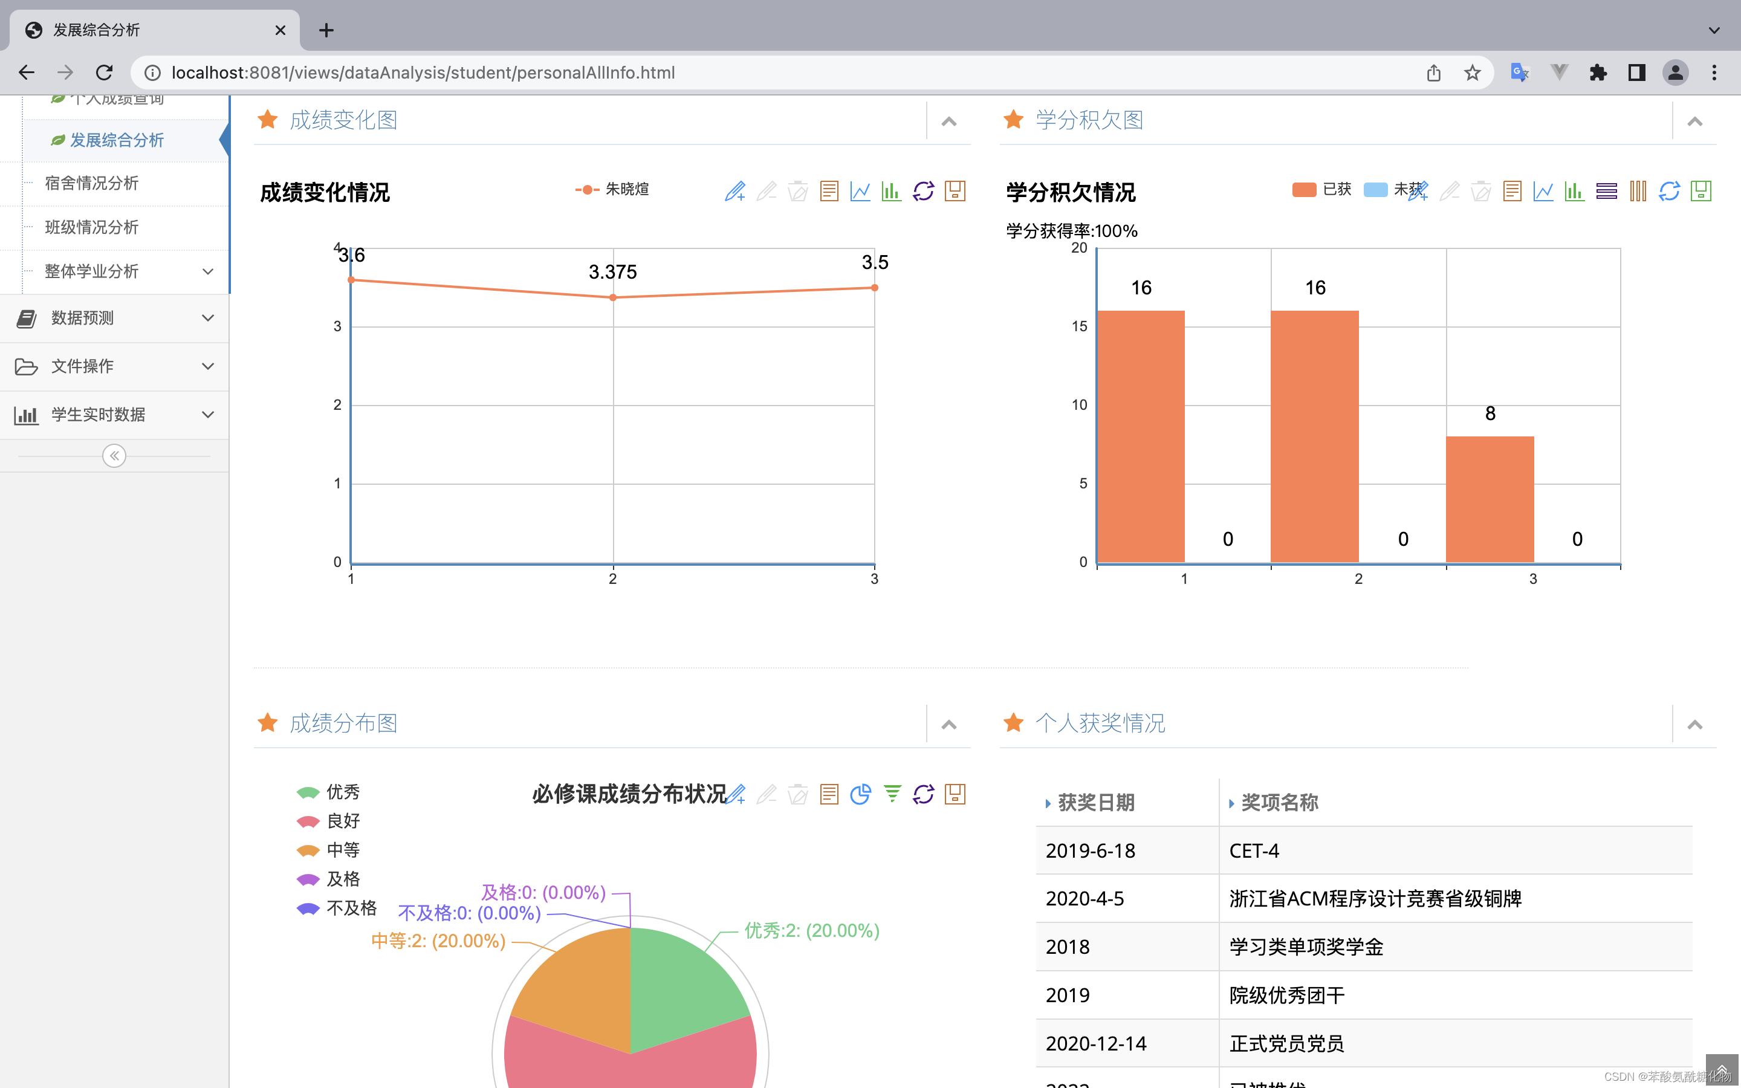Viewport: 1741px width, 1088px height.
Task: Collapse the 成绩分布图 panel
Action: [x=949, y=724]
